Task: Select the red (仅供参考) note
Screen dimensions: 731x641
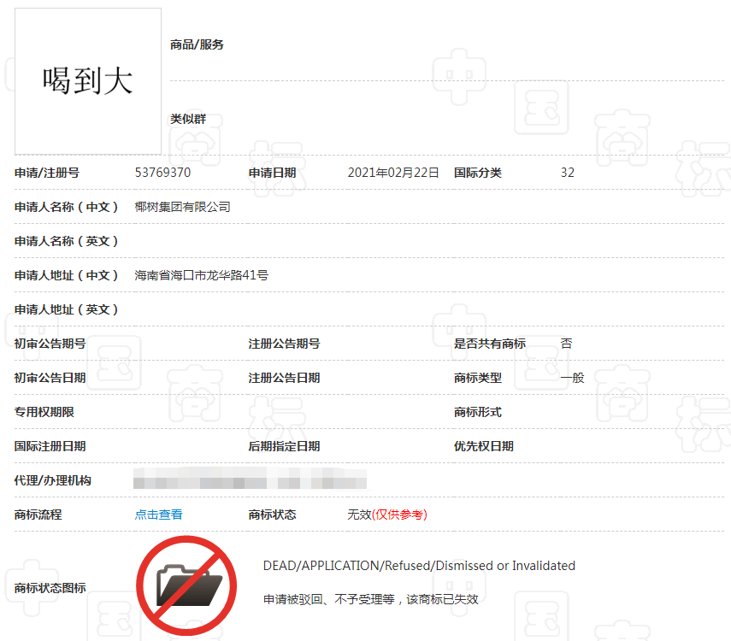Action: [399, 515]
